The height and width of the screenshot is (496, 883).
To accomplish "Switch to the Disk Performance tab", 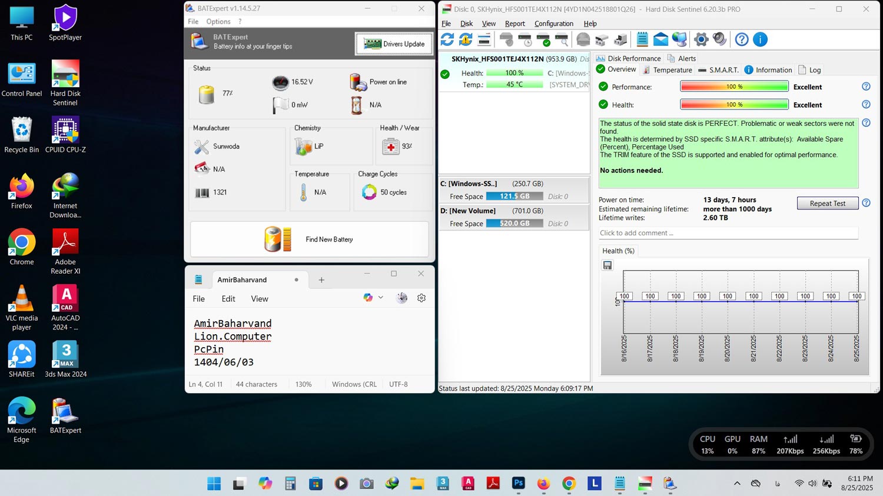I will (628, 58).
